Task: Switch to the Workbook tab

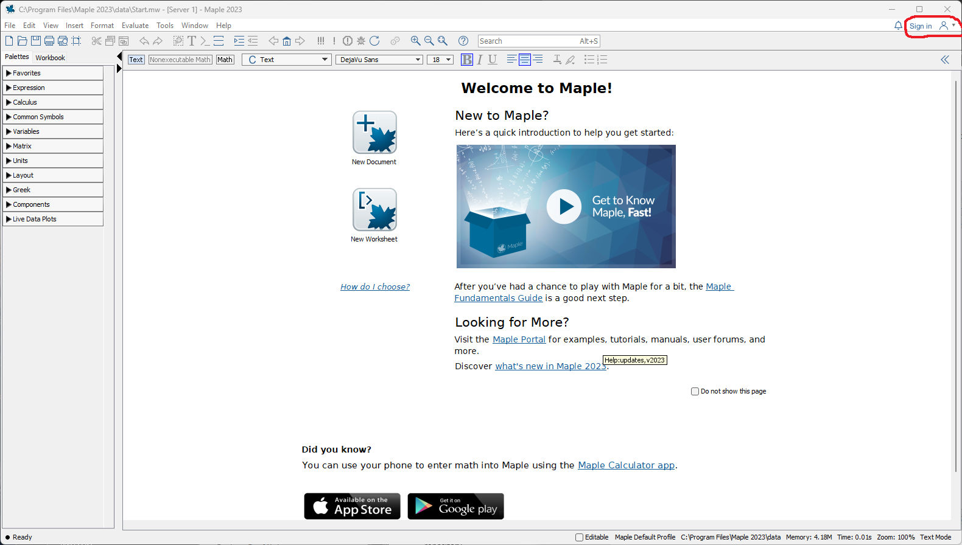Action: pos(50,58)
